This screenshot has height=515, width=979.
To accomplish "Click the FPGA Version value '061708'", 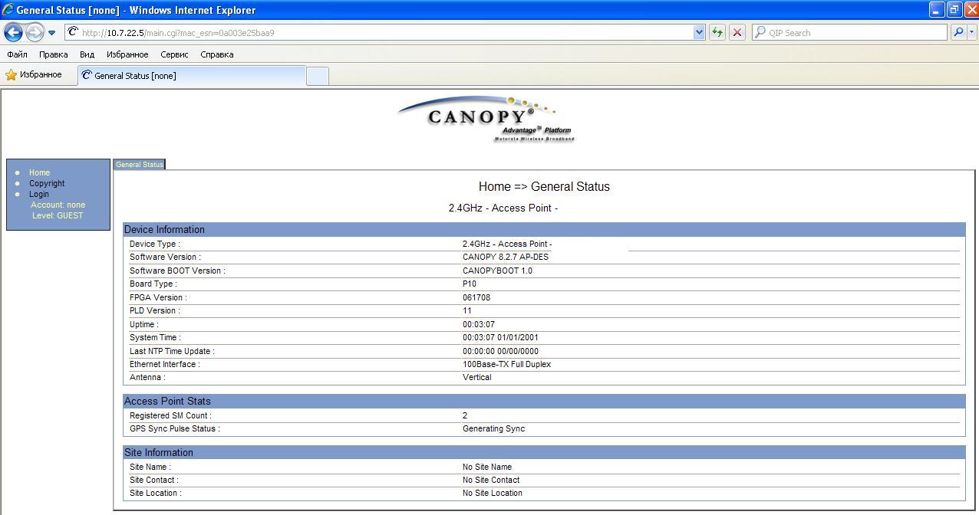I will tap(476, 297).
